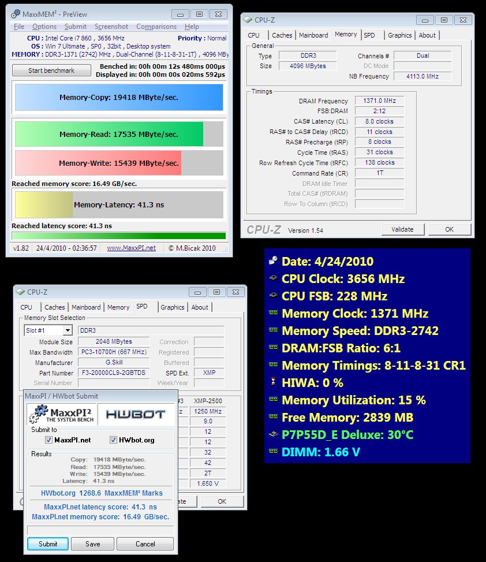Screen dimensions: 486x562
Task: Click Save in MaxxPI / HWbot dialog
Action: 93,544
